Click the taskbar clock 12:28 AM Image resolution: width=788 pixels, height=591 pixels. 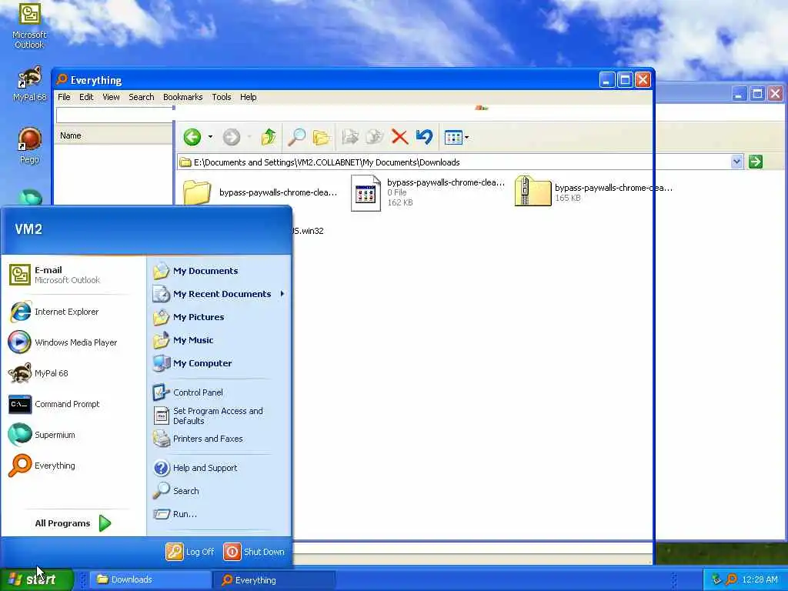[x=760, y=580]
